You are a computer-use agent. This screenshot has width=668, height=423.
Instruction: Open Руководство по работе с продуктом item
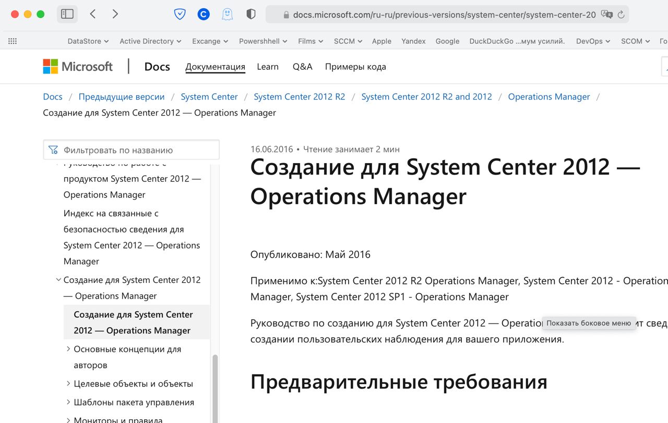tap(132, 179)
